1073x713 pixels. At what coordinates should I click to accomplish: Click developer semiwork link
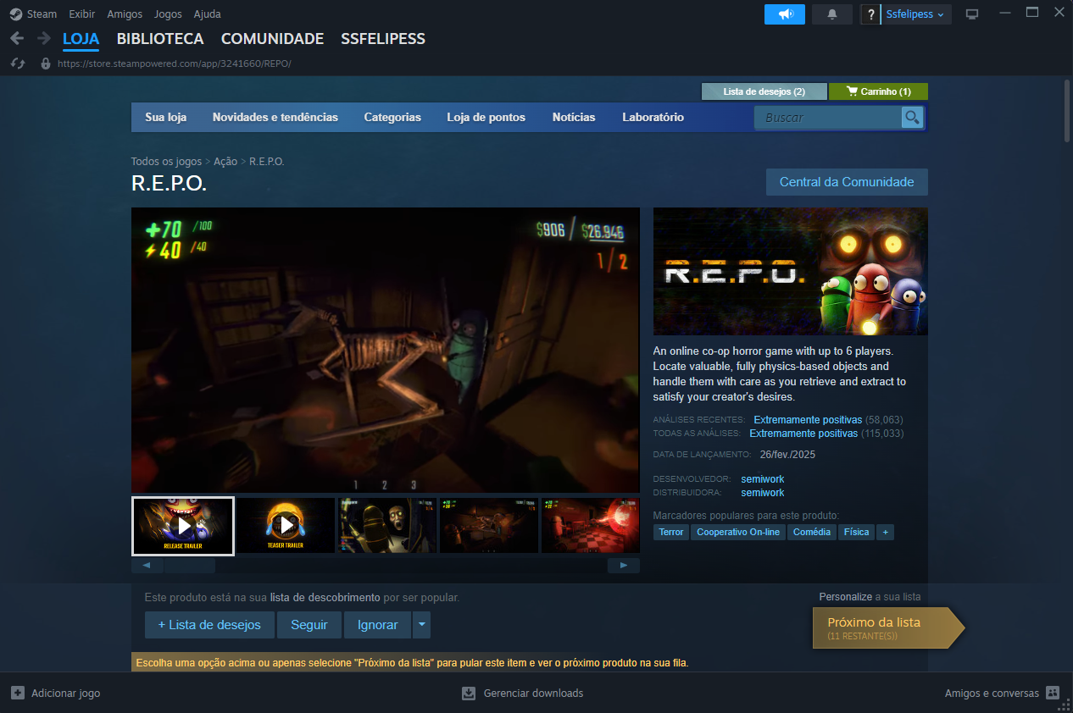point(763,479)
